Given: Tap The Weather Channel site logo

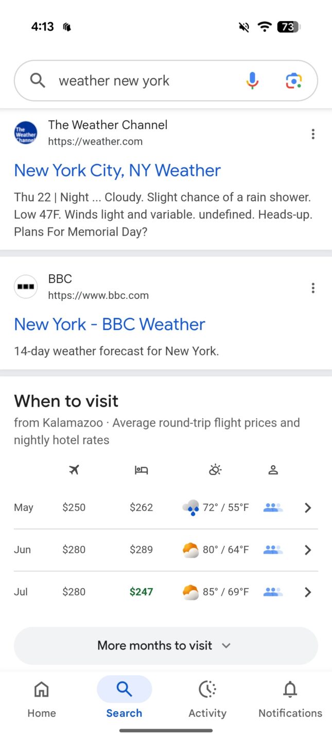Looking at the screenshot, I should [26, 132].
